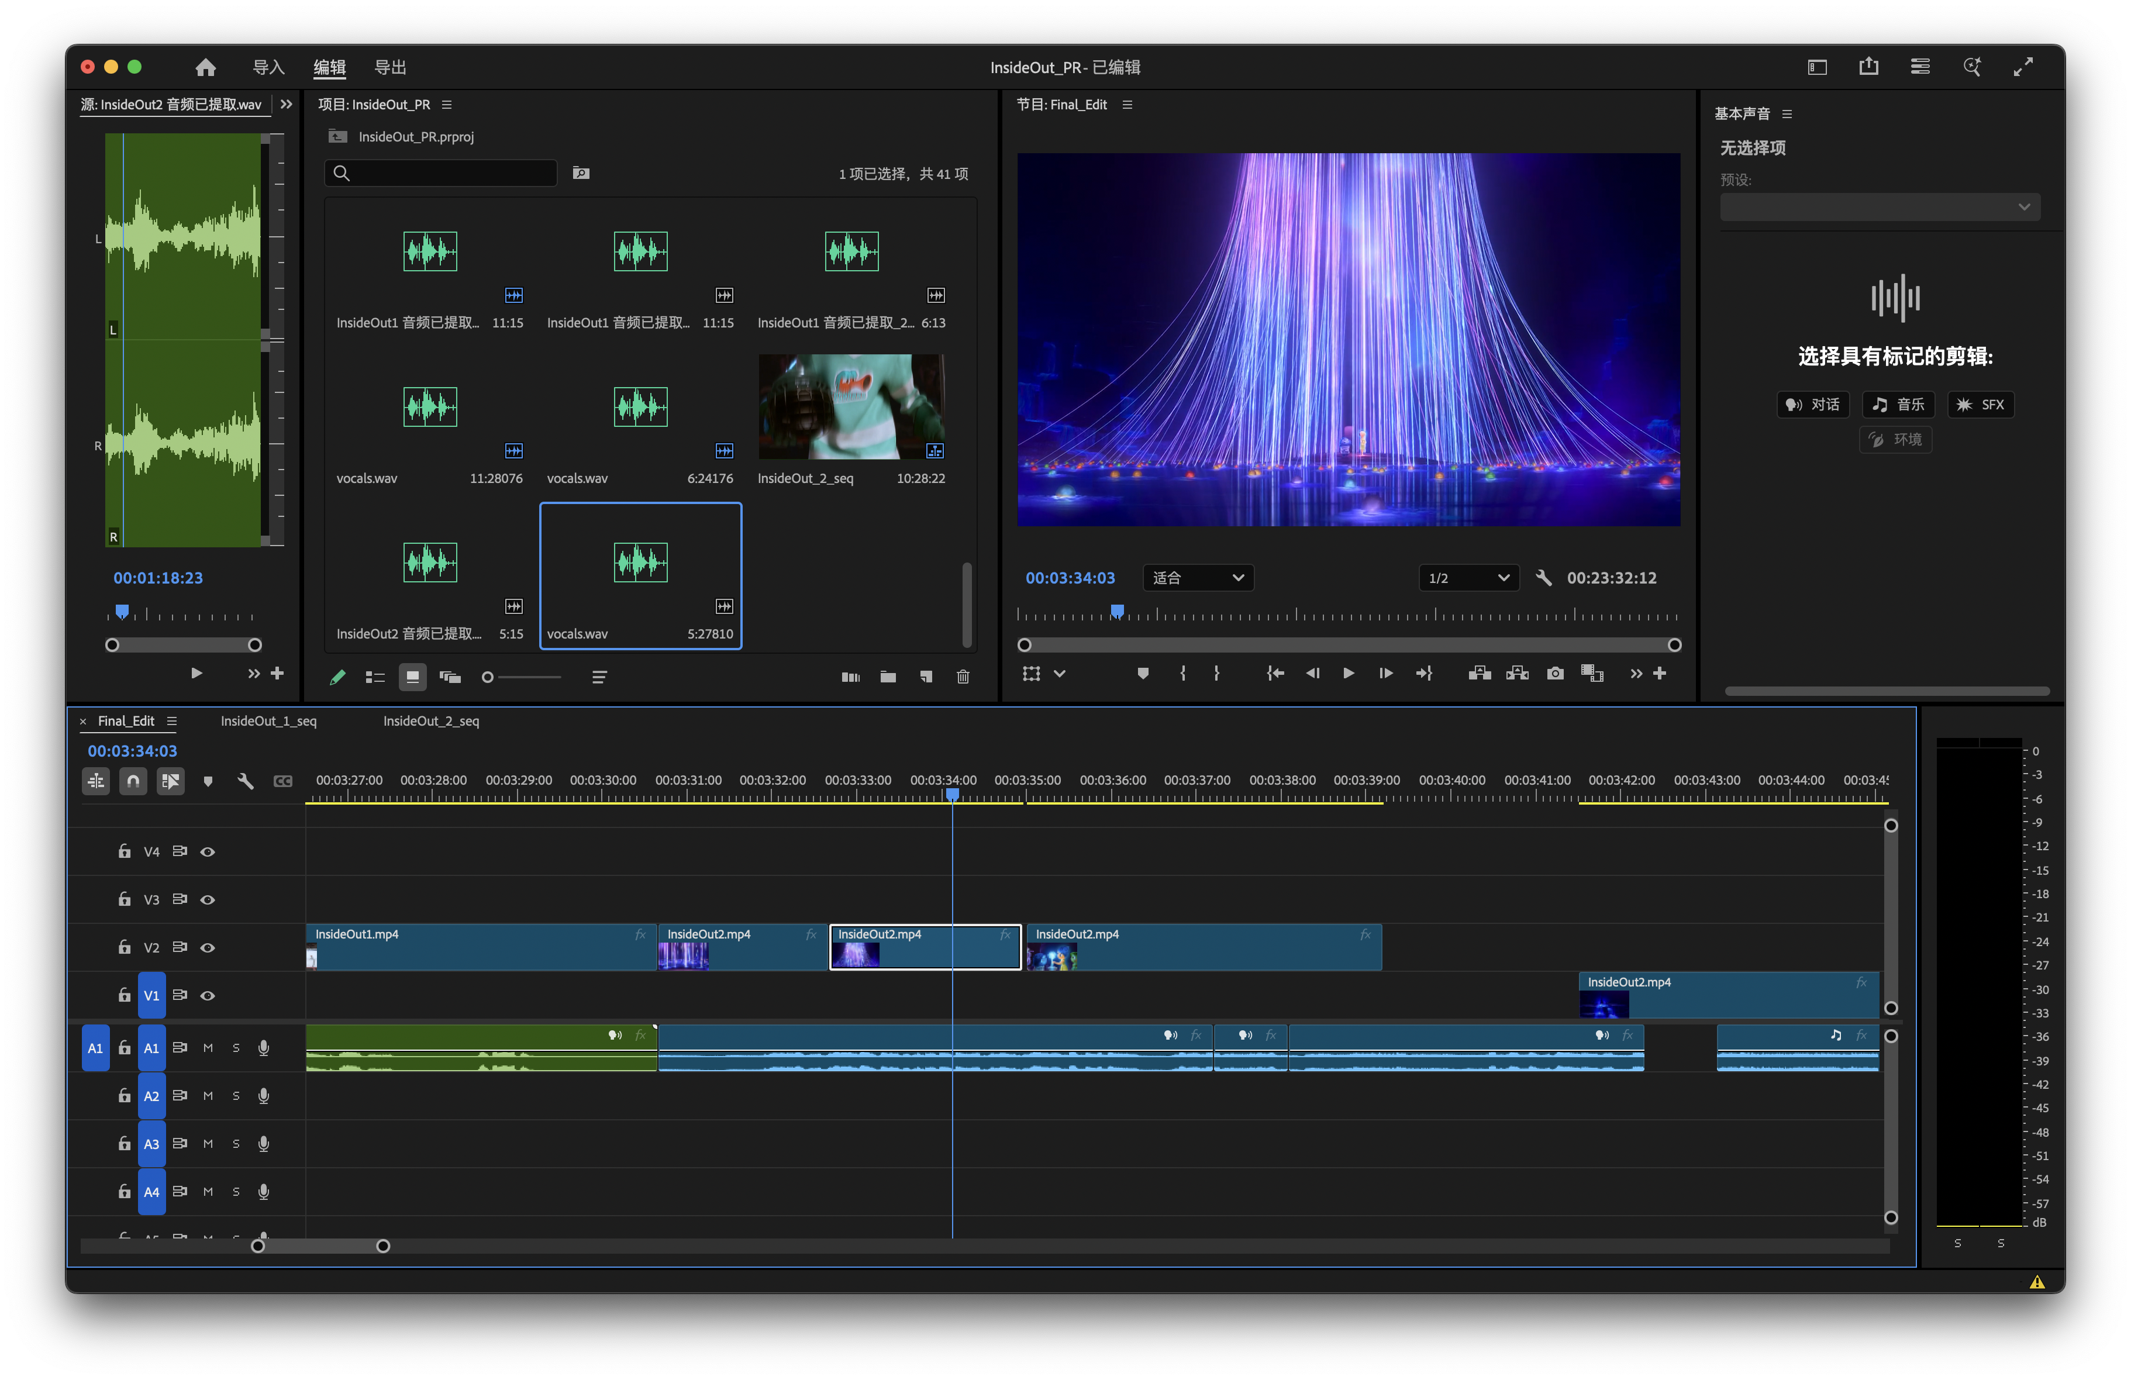Switch to Edit tab

click(x=329, y=67)
